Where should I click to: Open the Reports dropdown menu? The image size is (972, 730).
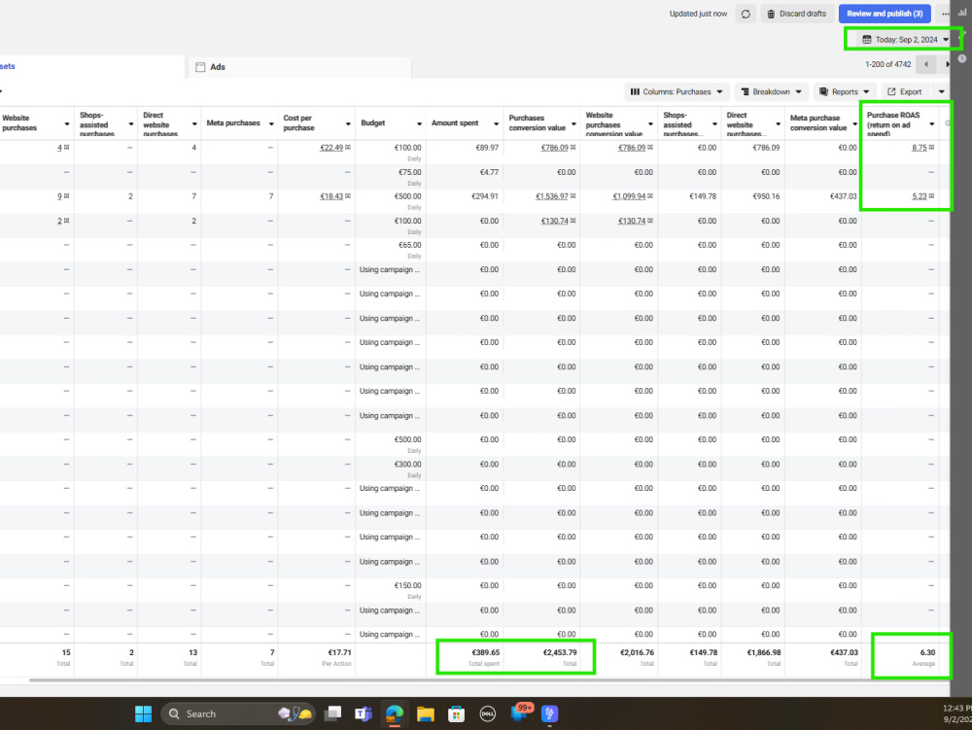tap(845, 91)
